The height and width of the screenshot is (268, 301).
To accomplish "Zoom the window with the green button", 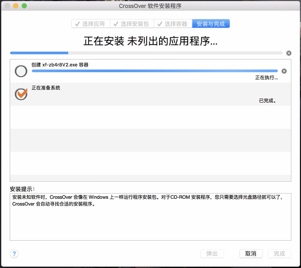I will (x=24, y=6).
